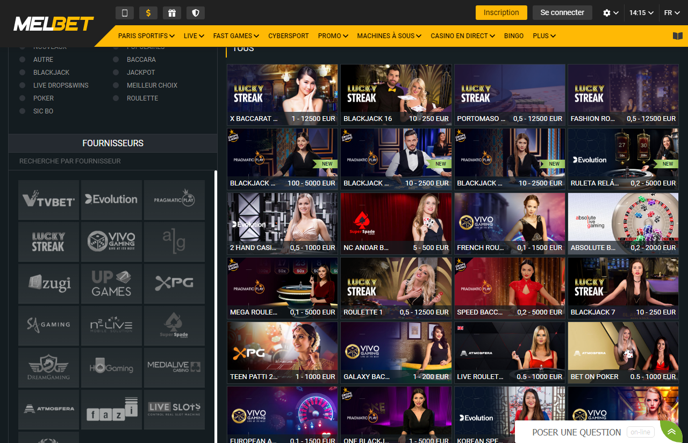Expand the MACHINES À SOUS menu
The image size is (688, 443).
click(x=389, y=36)
